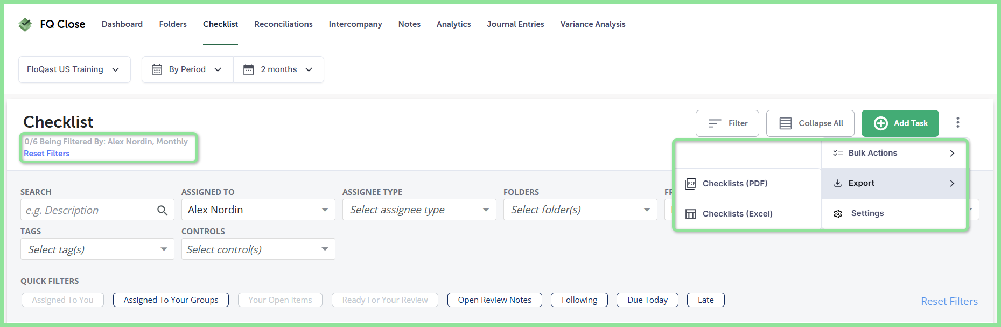The image size is (1001, 327).
Task: Go to the Folders tab
Action: [x=173, y=24]
